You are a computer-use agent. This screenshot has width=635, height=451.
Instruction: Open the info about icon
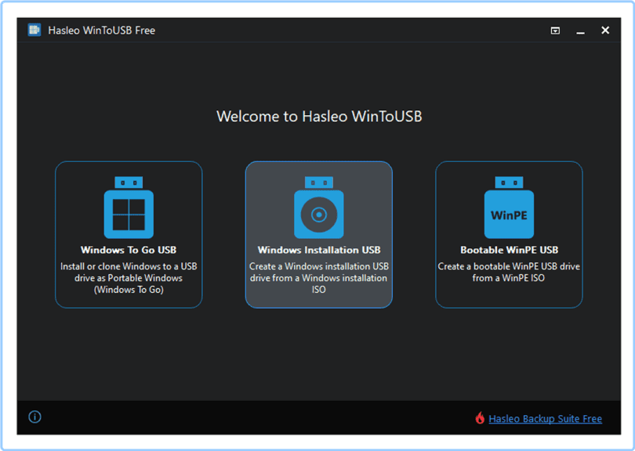[x=34, y=417]
